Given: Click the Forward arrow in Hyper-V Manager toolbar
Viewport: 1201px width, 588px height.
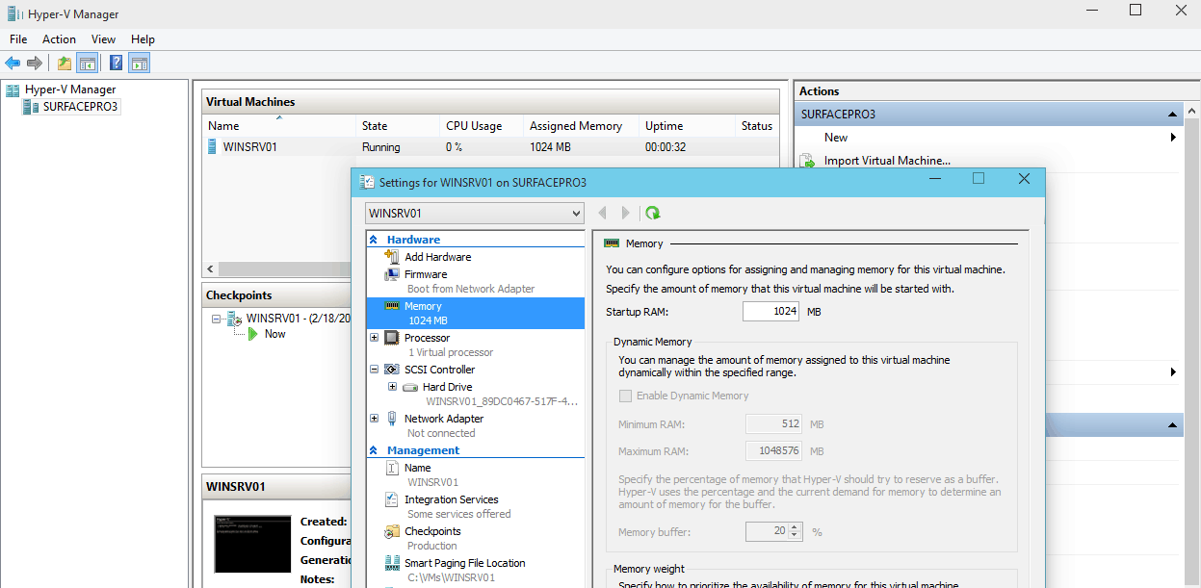Looking at the screenshot, I should coord(35,64).
